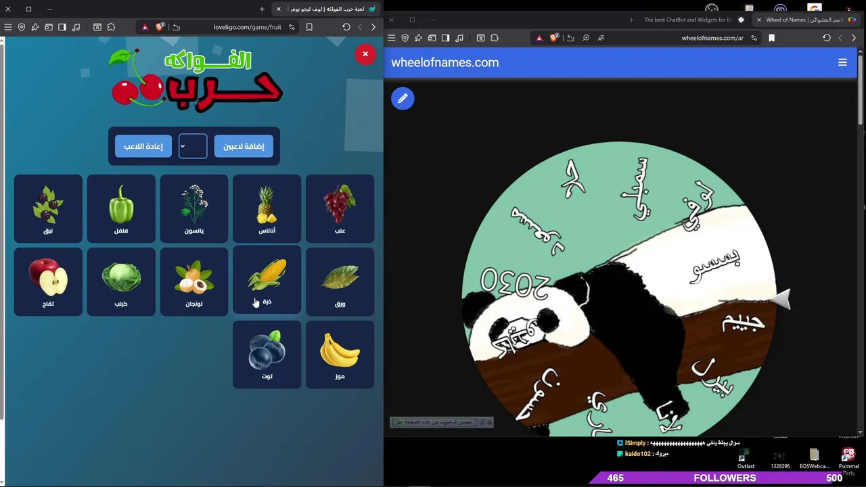Select the anise card يانسون
The height and width of the screenshot is (487, 866).
click(x=194, y=208)
